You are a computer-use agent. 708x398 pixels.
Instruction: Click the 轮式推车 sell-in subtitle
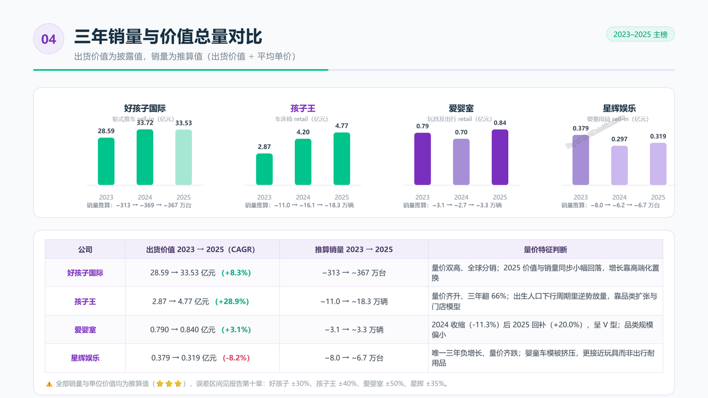pos(145,119)
